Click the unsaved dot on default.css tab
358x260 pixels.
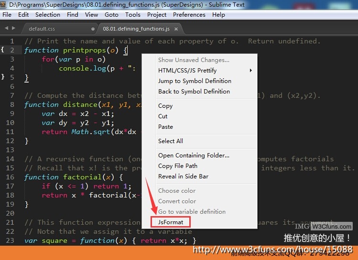tap(93, 29)
